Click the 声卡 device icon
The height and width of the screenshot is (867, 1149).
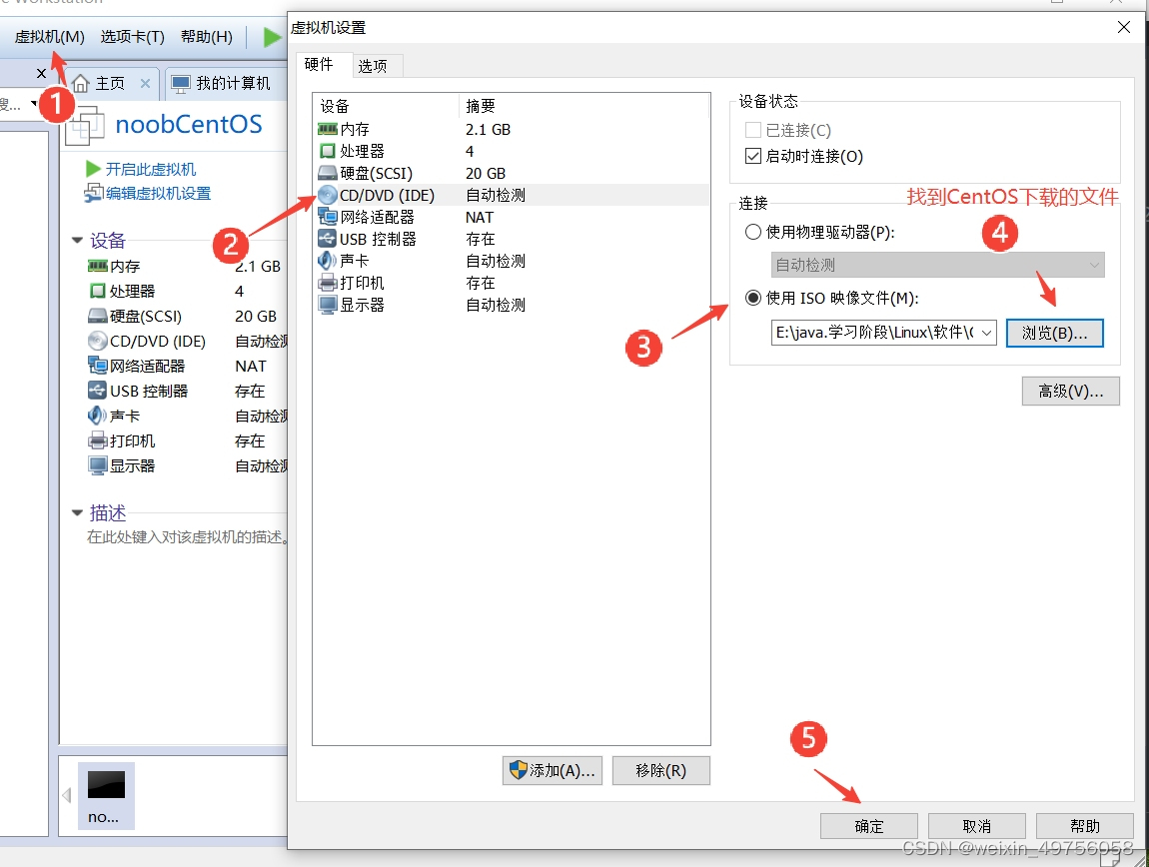pos(330,260)
